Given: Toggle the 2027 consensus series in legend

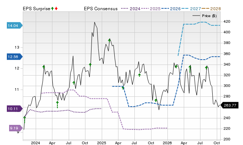Looking at the screenshot, I should click(x=191, y=9).
